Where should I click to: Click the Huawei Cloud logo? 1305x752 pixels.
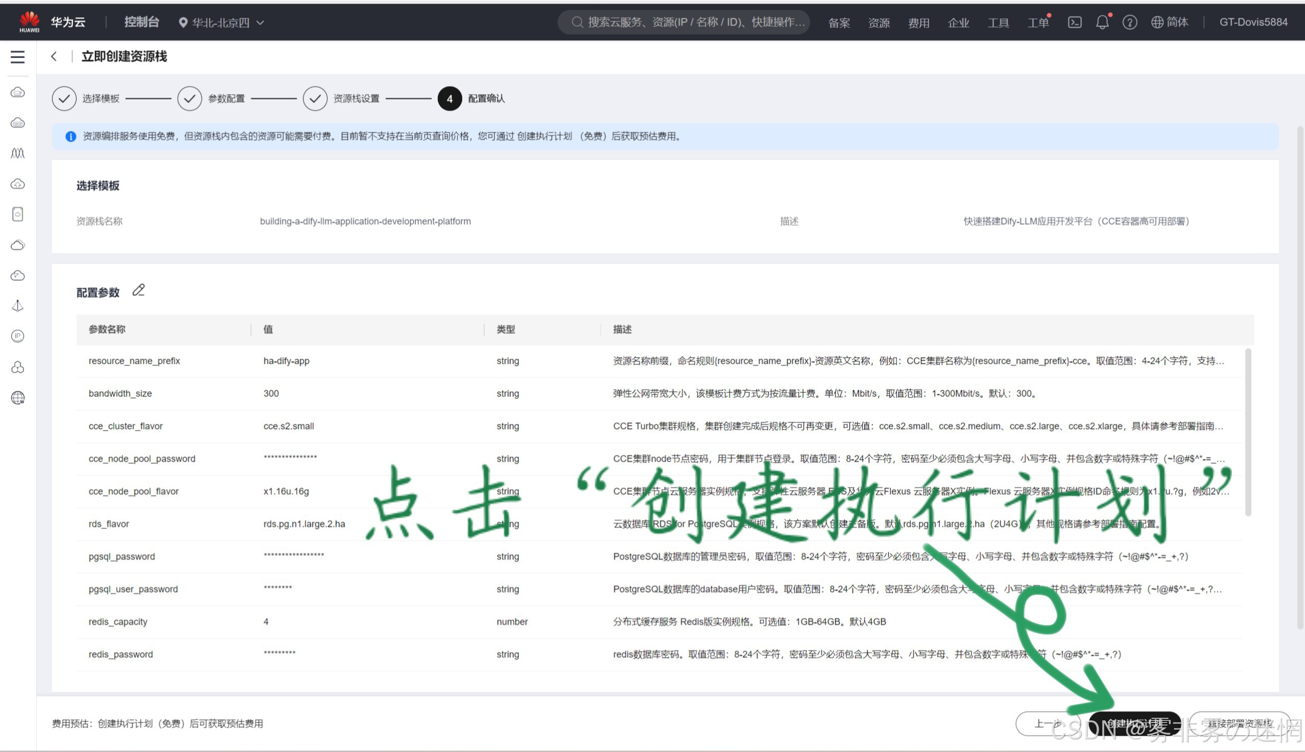(x=30, y=22)
